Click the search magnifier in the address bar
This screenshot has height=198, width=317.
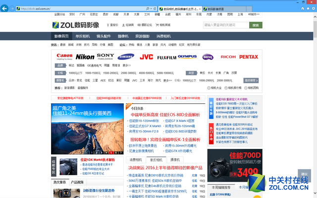pos(148,9)
